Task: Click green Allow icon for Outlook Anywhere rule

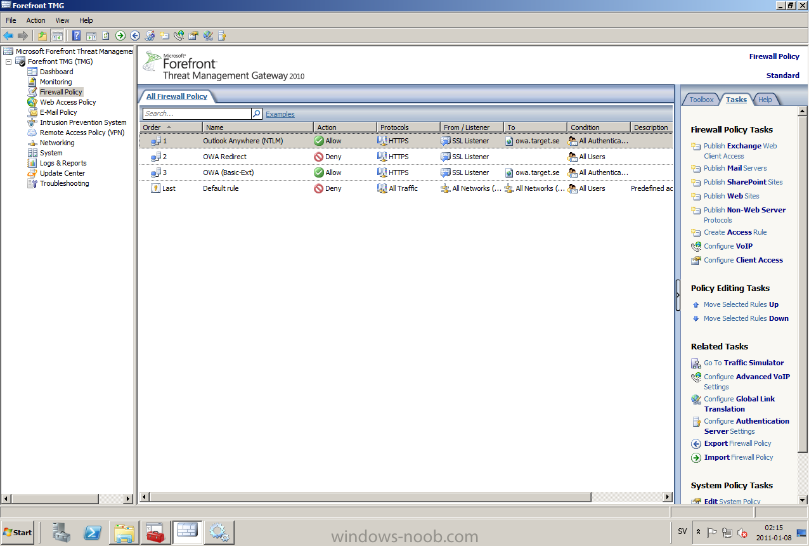Action: point(319,141)
